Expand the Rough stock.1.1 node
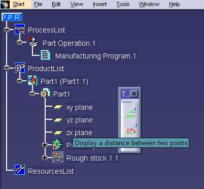 click(45, 157)
